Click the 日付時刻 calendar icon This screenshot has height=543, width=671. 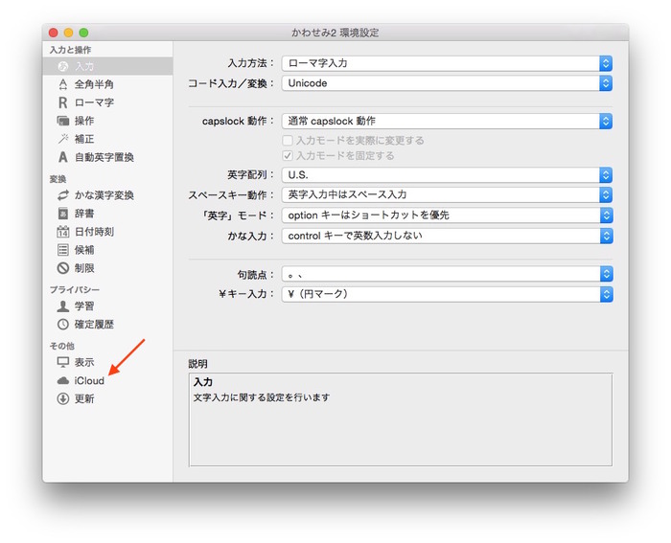(x=63, y=232)
